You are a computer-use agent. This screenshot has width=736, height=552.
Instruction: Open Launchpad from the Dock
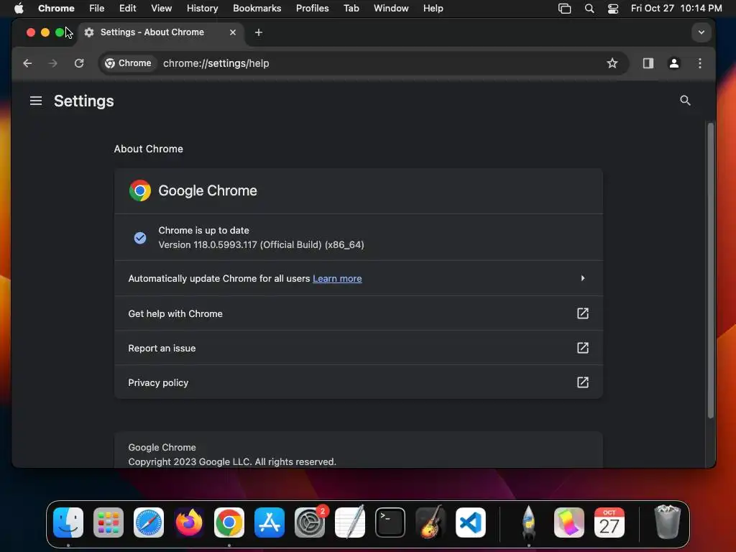109,523
